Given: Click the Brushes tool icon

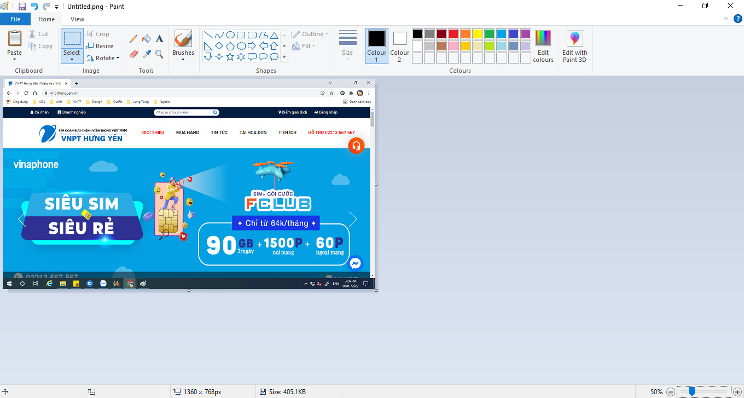Looking at the screenshot, I should (183, 39).
